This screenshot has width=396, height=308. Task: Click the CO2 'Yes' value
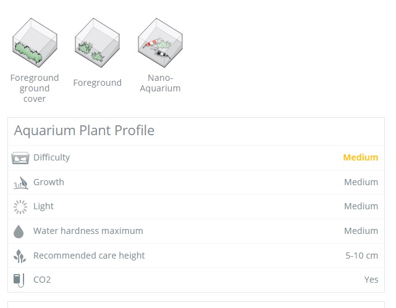pos(371,280)
